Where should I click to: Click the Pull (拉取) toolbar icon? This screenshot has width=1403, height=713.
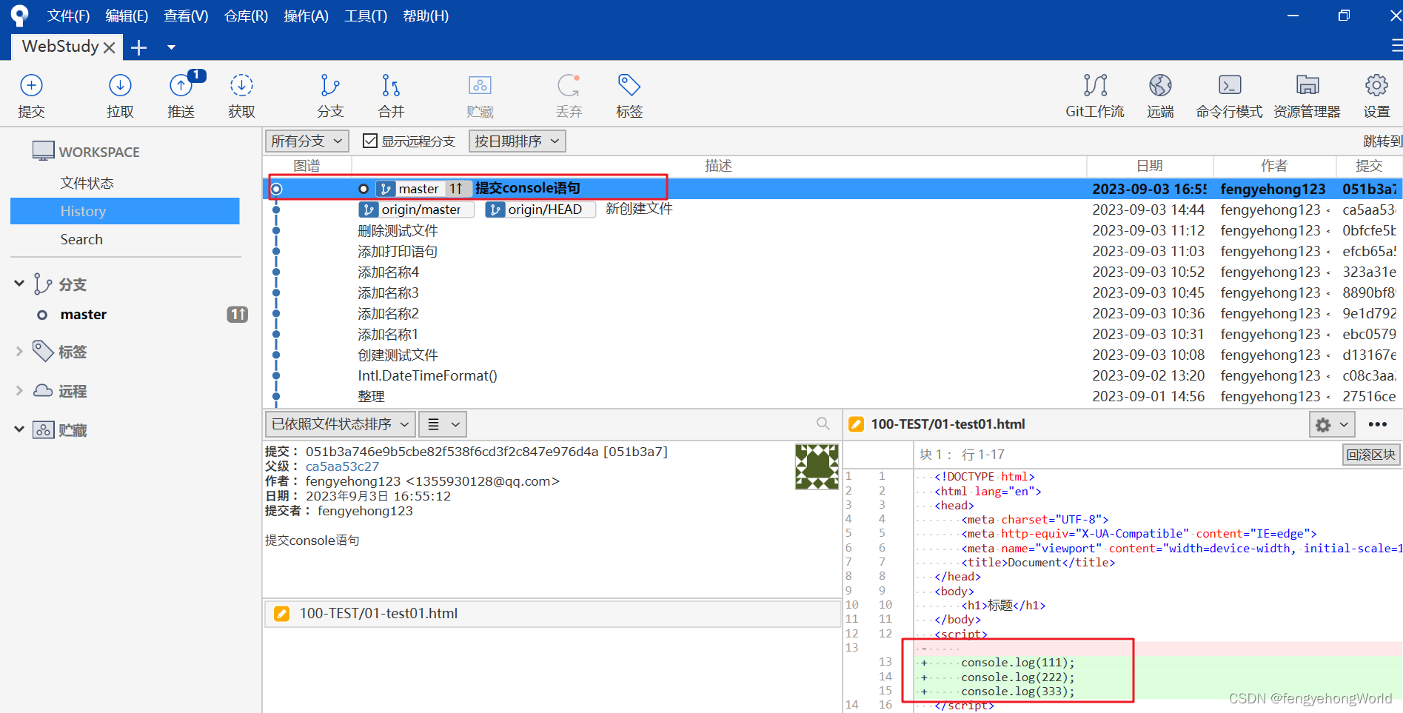point(120,86)
